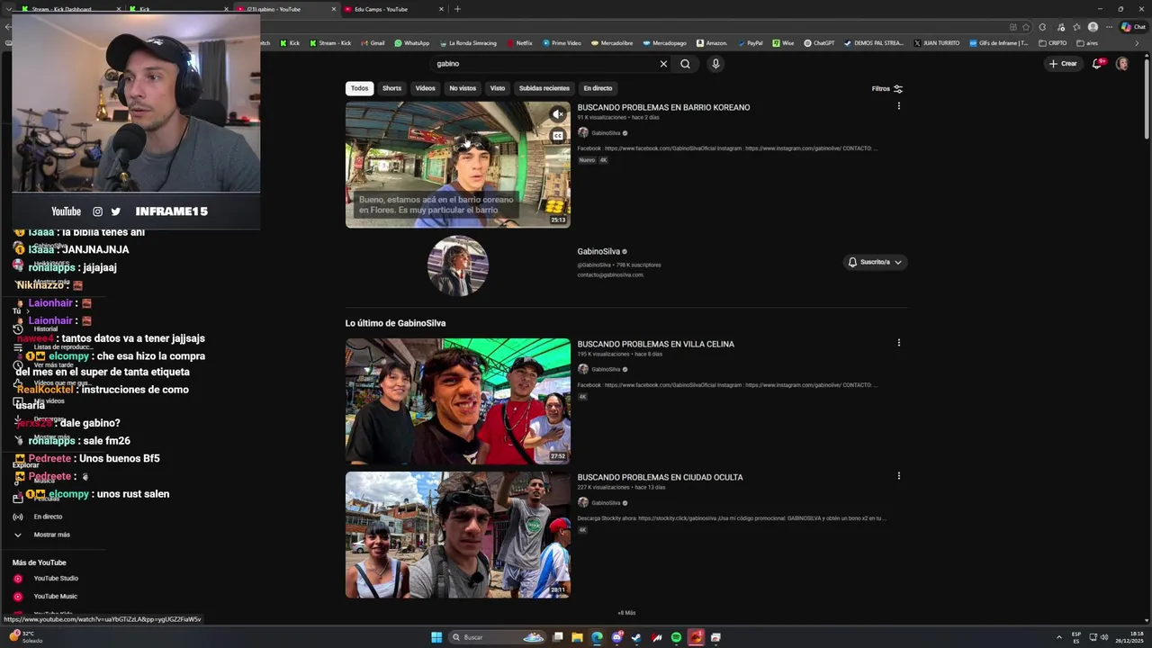This screenshot has width=1152, height=648.
Task: Open Spotify from the taskbar
Action: pos(676,637)
